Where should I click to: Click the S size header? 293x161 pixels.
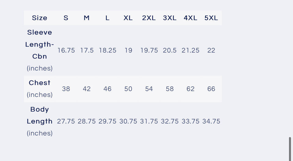66,18
